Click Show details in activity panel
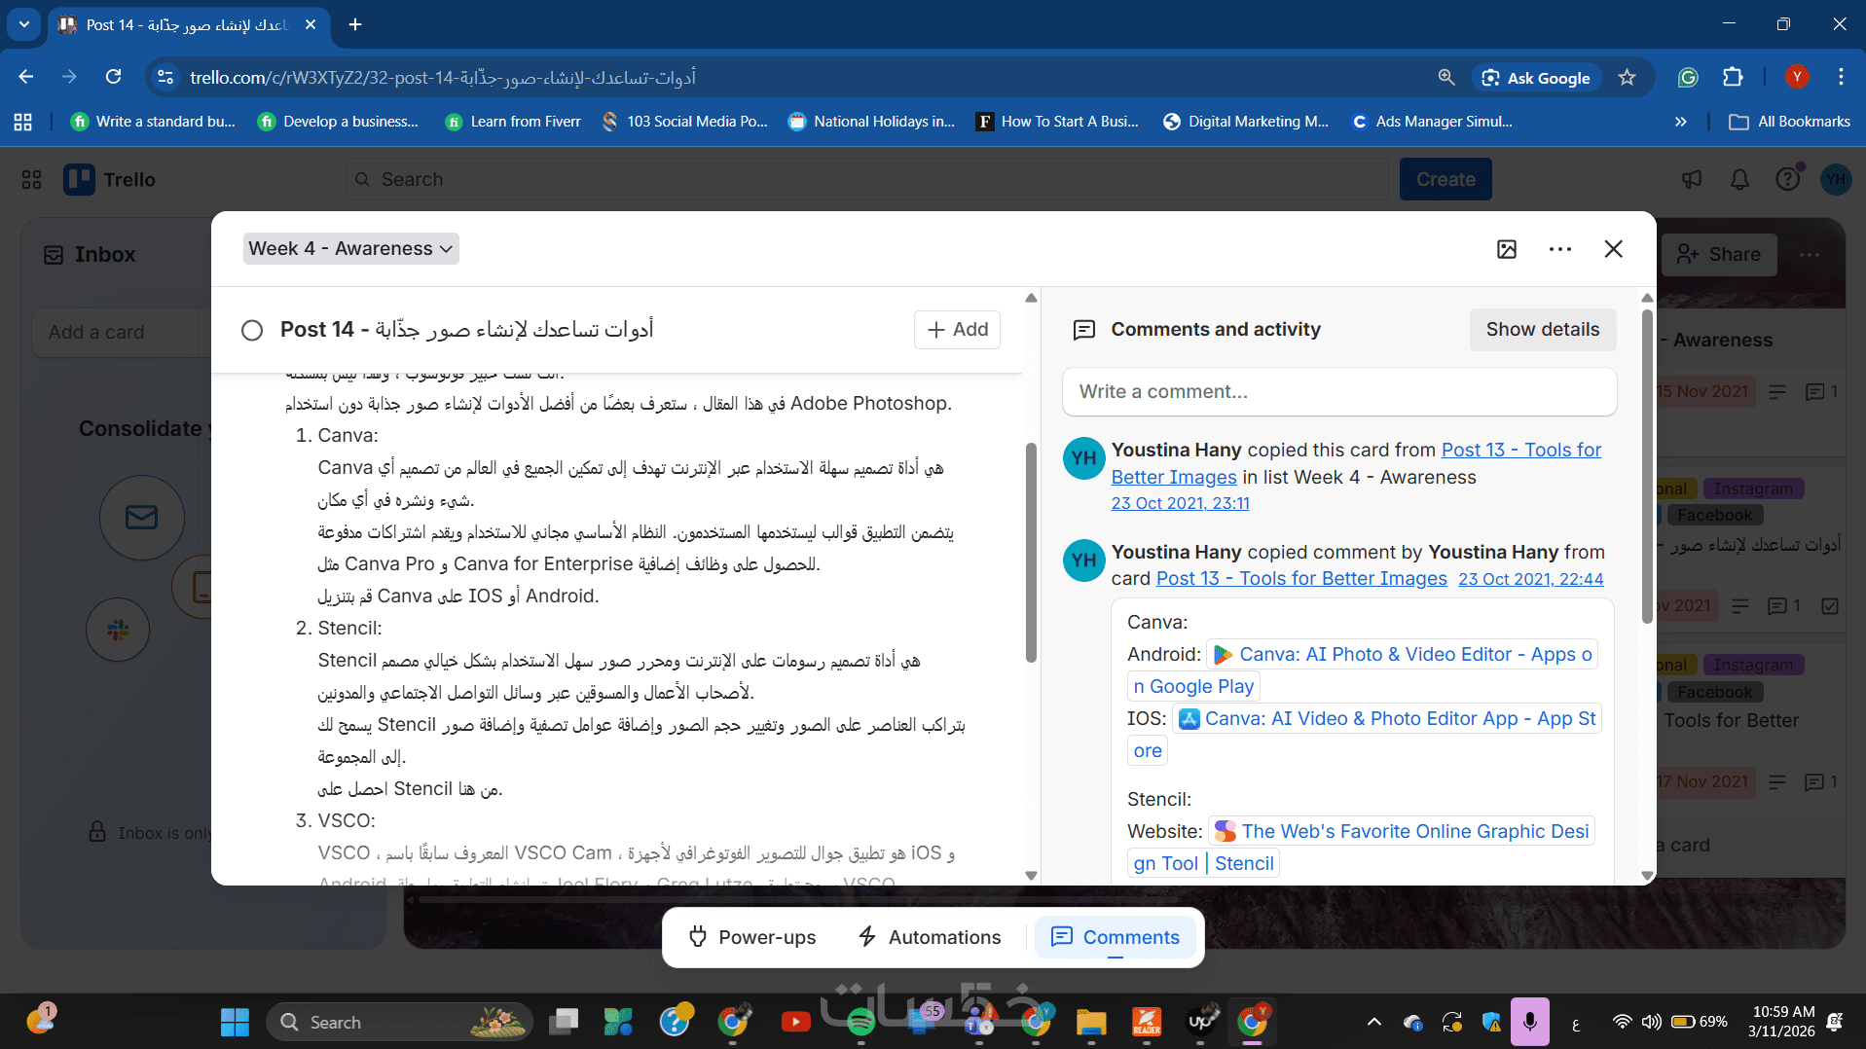Screen dimensions: 1866x1049 (x=1543, y=330)
